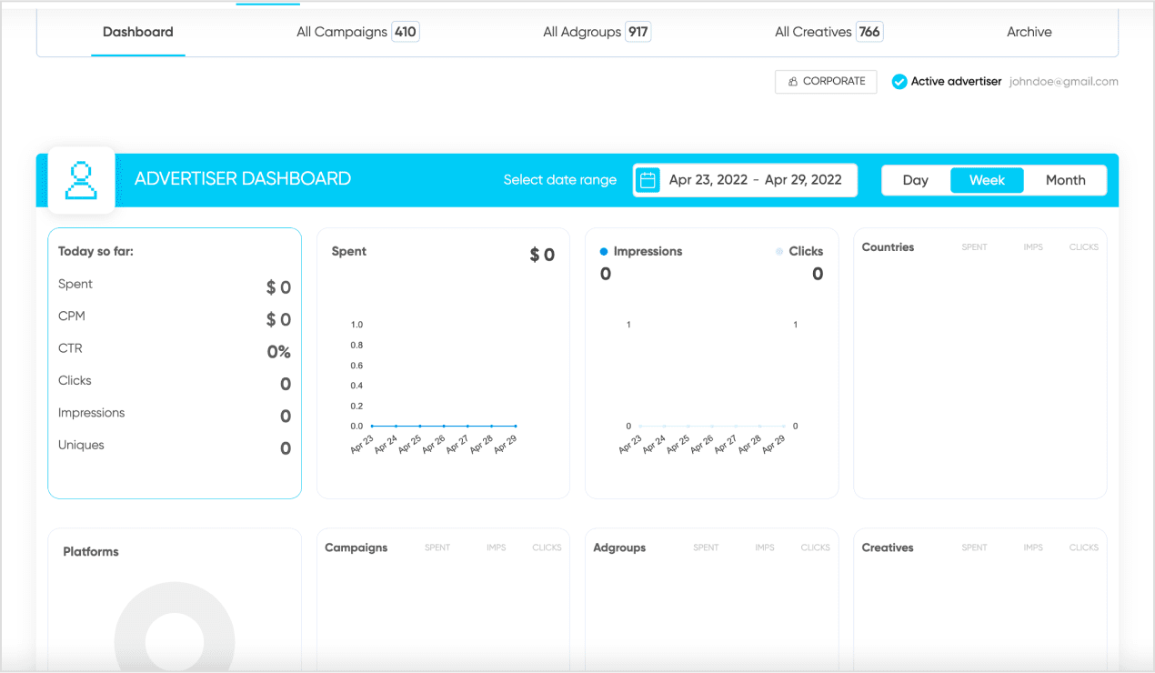Open the Archive tab
Viewport: 1155px width, 673px height.
coord(1029,31)
